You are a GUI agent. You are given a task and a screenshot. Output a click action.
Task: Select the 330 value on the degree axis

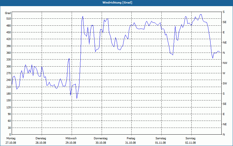pos(8,60)
